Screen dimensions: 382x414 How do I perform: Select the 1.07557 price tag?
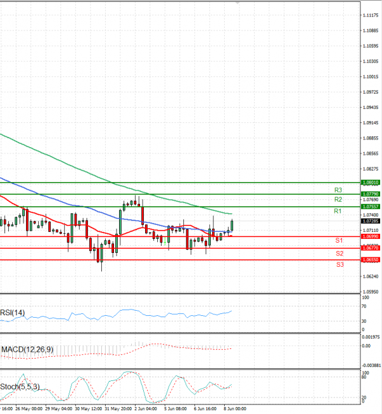click(371, 207)
